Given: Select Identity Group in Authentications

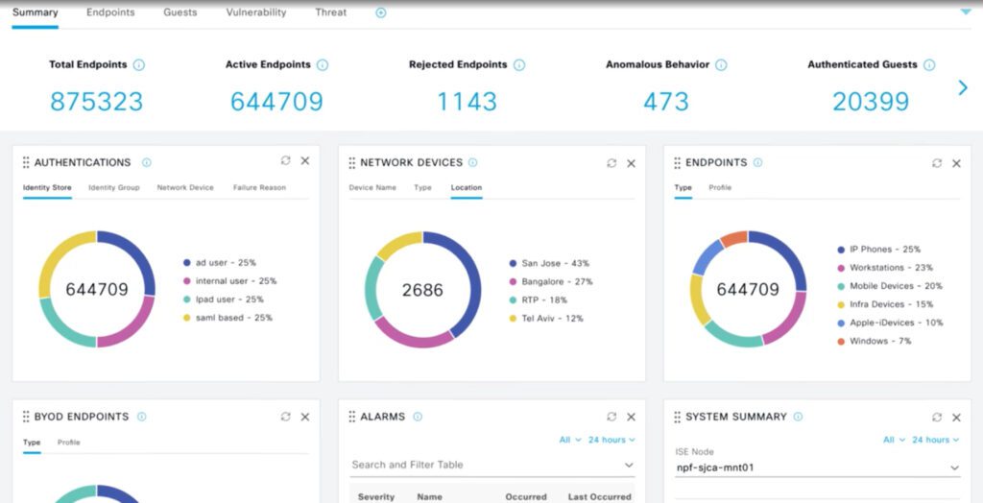Looking at the screenshot, I should click(x=114, y=187).
